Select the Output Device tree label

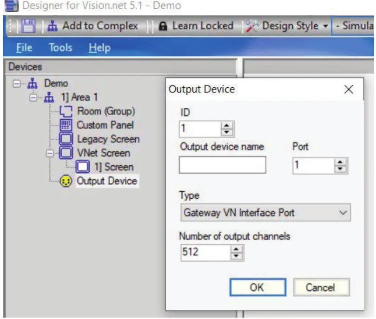click(107, 181)
